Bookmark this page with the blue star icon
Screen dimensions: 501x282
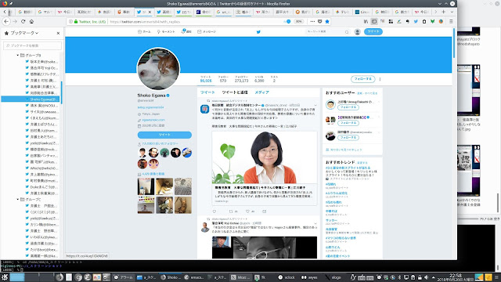click(x=327, y=21)
